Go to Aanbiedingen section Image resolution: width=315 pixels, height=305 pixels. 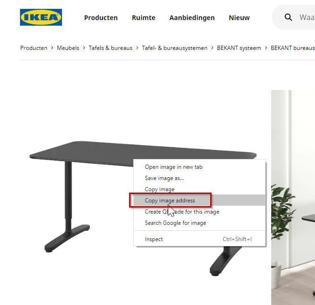pyautogui.click(x=192, y=18)
